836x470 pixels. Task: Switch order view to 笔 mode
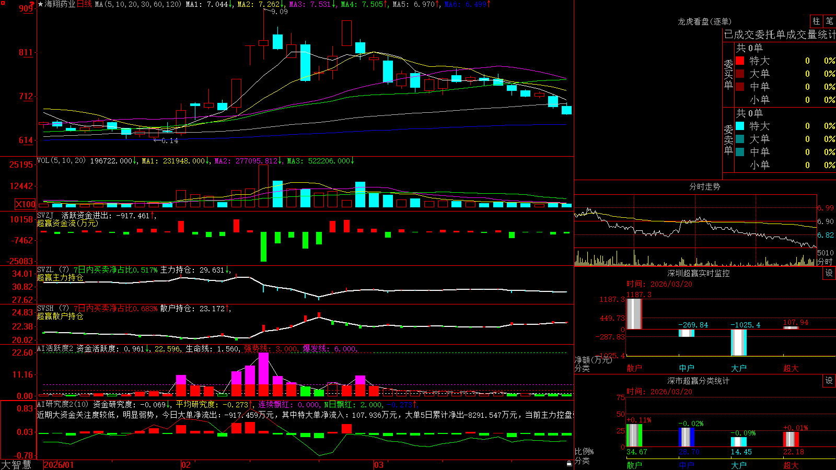pos(829,21)
